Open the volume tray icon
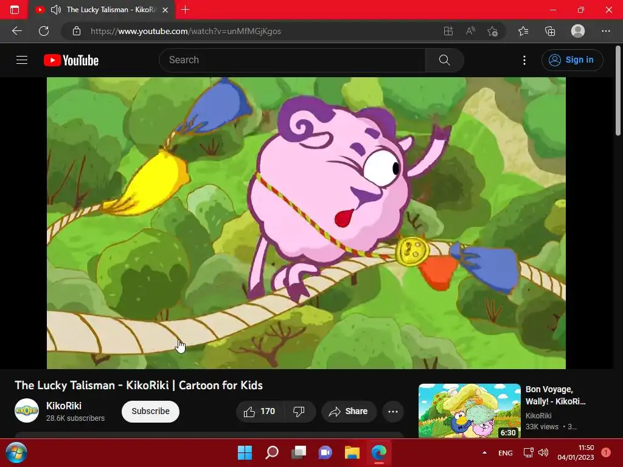Screen dimensions: 623x467 (543, 452)
